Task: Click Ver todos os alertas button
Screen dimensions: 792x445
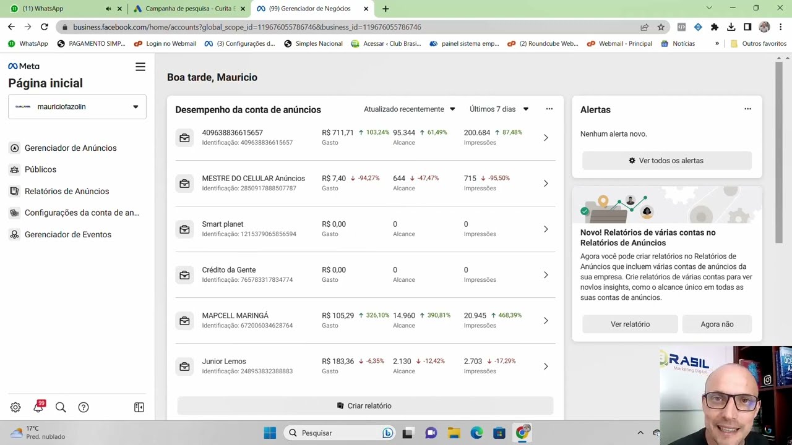Action: tap(667, 161)
